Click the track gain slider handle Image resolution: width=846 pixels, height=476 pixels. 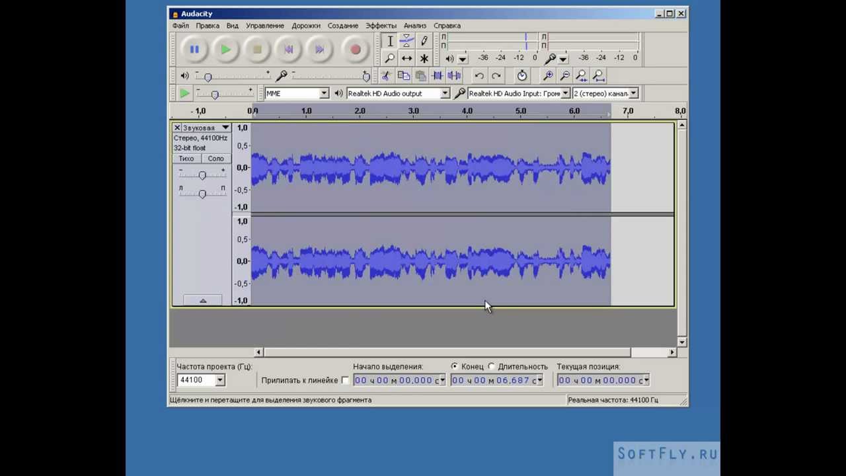pyautogui.click(x=202, y=175)
